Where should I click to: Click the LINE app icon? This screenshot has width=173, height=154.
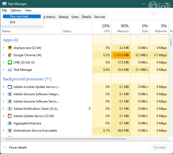click(x=10, y=62)
